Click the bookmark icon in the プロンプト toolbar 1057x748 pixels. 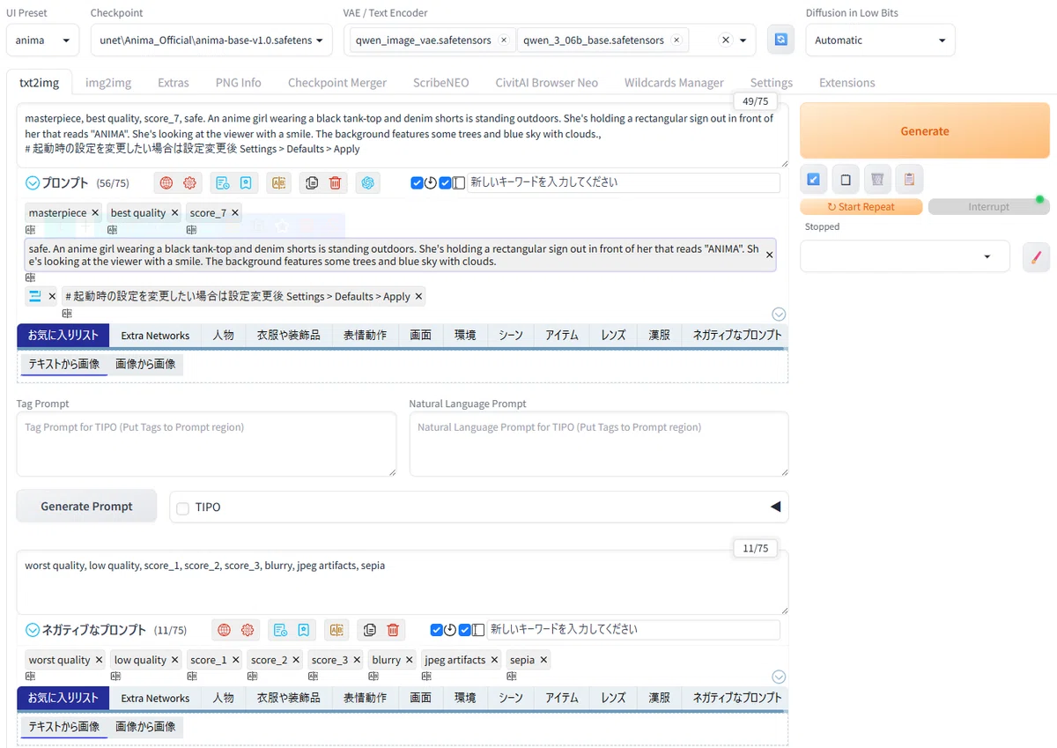click(247, 183)
